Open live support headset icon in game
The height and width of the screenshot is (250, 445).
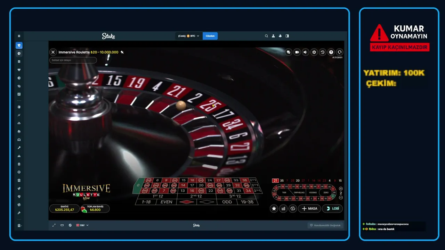(340, 52)
